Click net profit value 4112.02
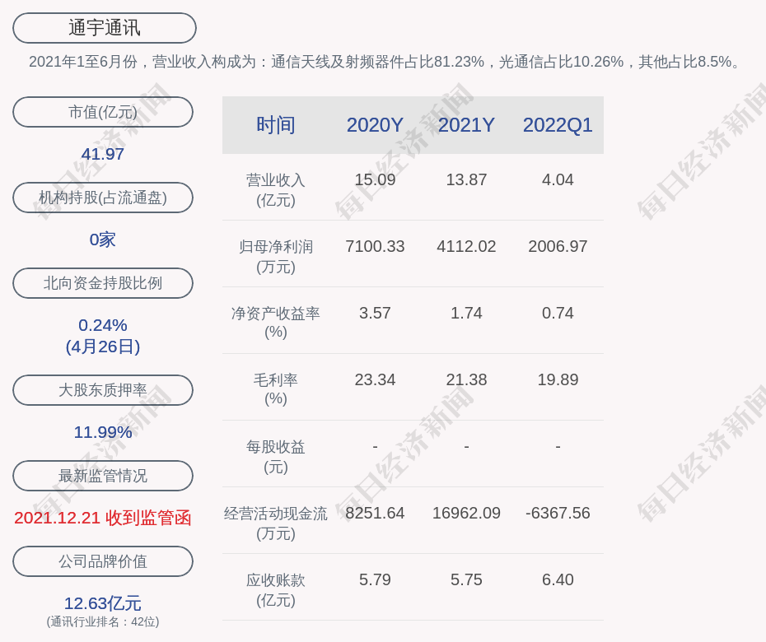The width and height of the screenshot is (766, 642). point(466,246)
